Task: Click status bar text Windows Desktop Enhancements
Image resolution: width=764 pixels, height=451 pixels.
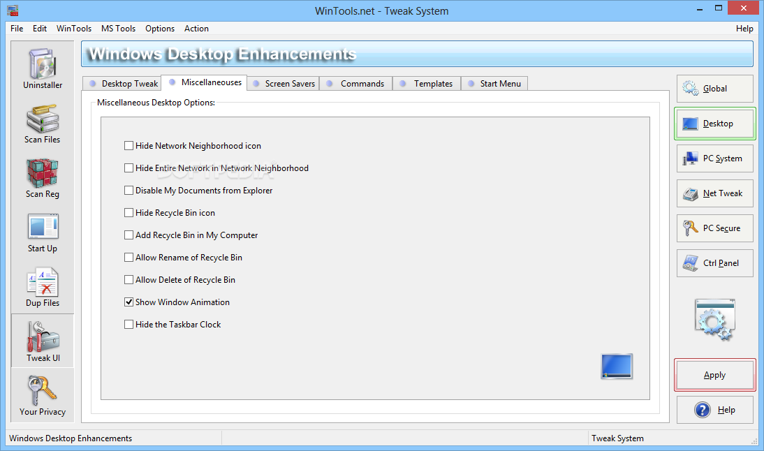Action: pos(71,438)
